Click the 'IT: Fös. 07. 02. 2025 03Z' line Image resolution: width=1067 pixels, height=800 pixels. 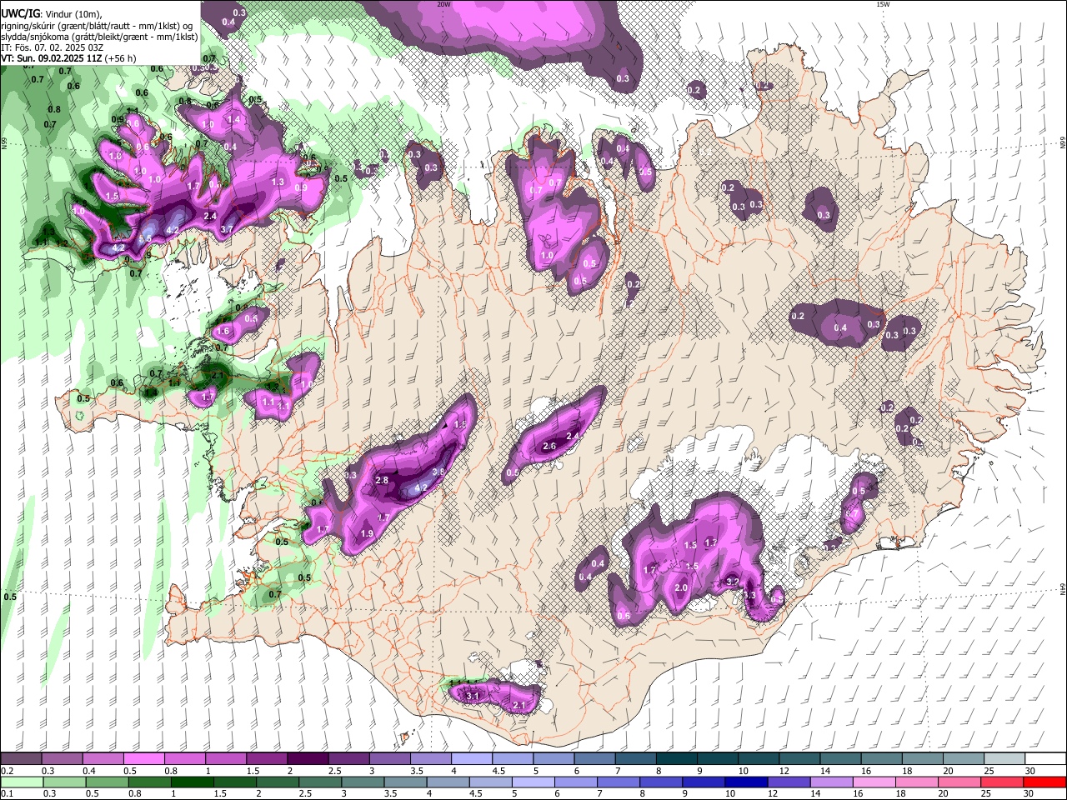[53, 47]
